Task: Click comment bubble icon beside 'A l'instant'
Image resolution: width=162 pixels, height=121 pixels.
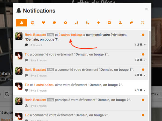Action: [x=26, y=45]
